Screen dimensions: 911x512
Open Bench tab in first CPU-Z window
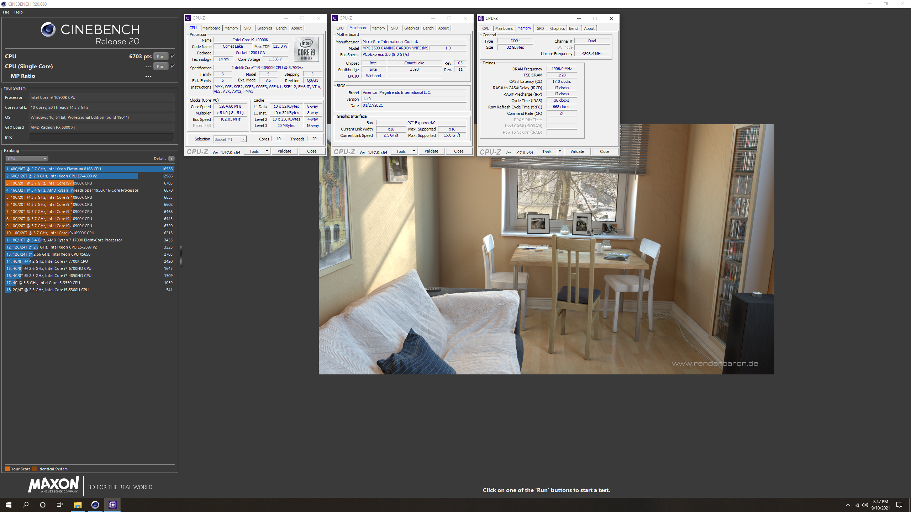281,28
